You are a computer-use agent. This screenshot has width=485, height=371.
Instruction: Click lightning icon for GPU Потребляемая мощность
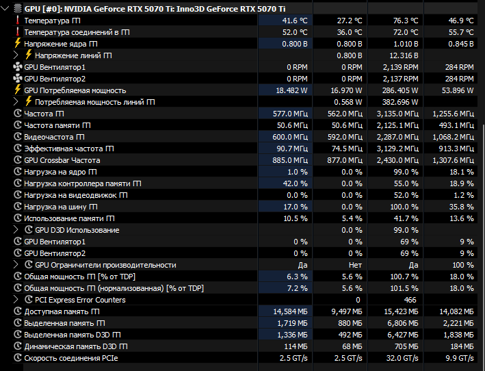point(18,90)
